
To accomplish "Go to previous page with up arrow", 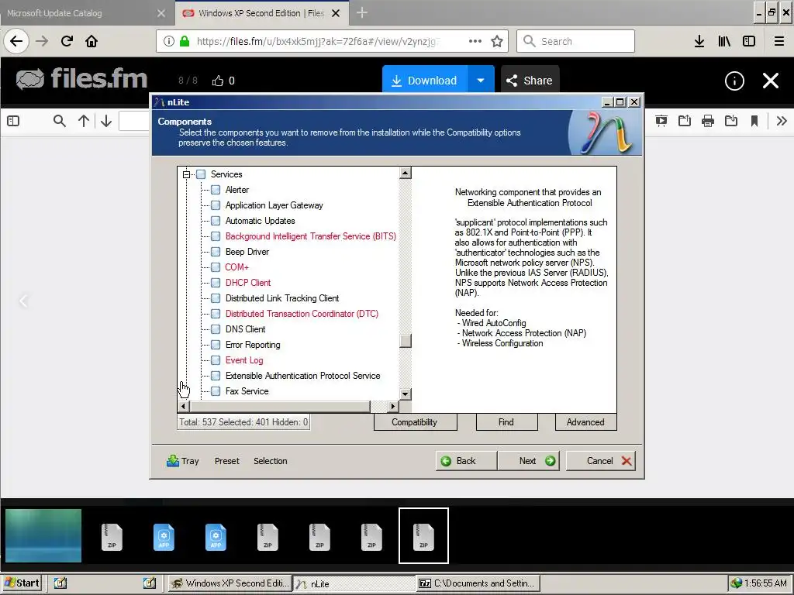I will [84, 121].
